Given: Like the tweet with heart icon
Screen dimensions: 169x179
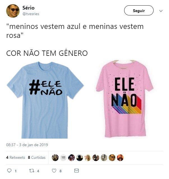Looking at the screenshot, I should pyautogui.click(x=54, y=171).
